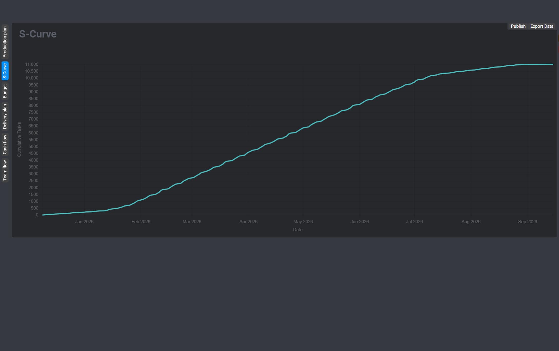Image resolution: width=559 pixels, height=351 pixels.
Task: Click the Cumulative Tasks axis title
Action: pyautogui.click(x=19, y=139)
